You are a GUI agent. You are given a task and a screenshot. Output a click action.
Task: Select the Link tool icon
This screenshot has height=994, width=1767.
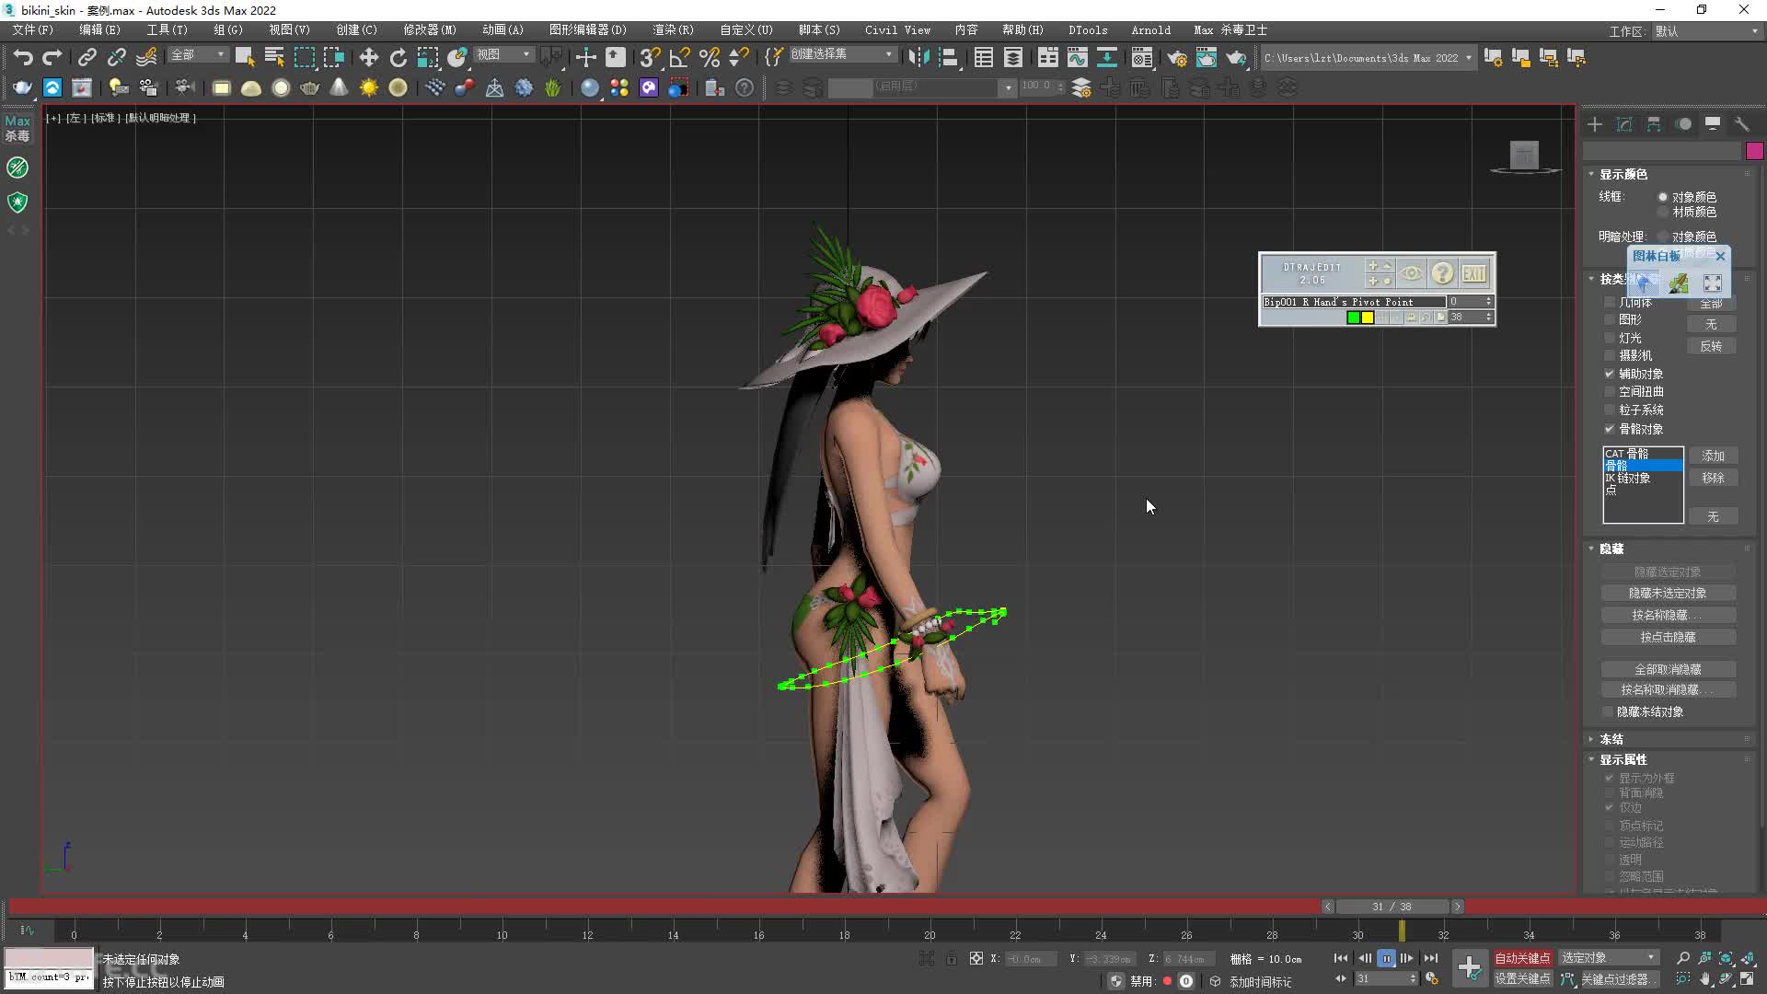(87, 57)
